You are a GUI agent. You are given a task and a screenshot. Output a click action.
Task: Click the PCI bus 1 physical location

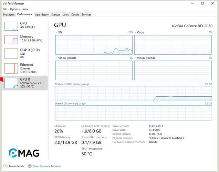(x=166, y=138)
